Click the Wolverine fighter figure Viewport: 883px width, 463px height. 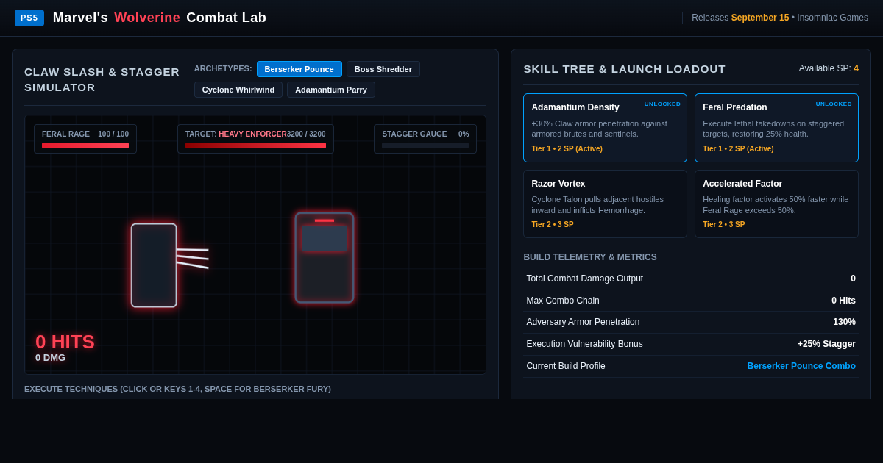coord(154,265)
